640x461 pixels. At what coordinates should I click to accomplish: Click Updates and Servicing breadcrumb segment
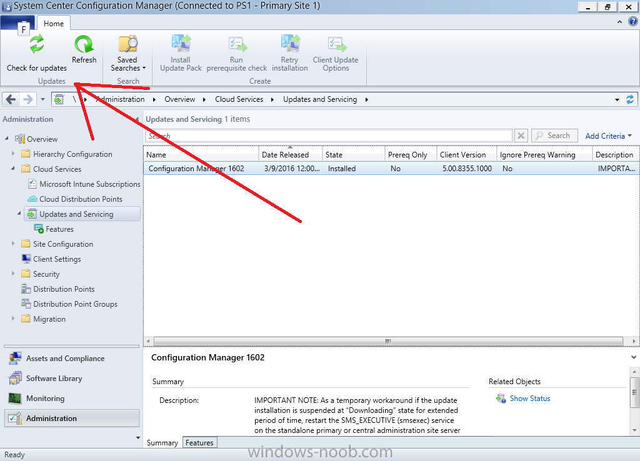pyautogui.click(x=320, y=99)
